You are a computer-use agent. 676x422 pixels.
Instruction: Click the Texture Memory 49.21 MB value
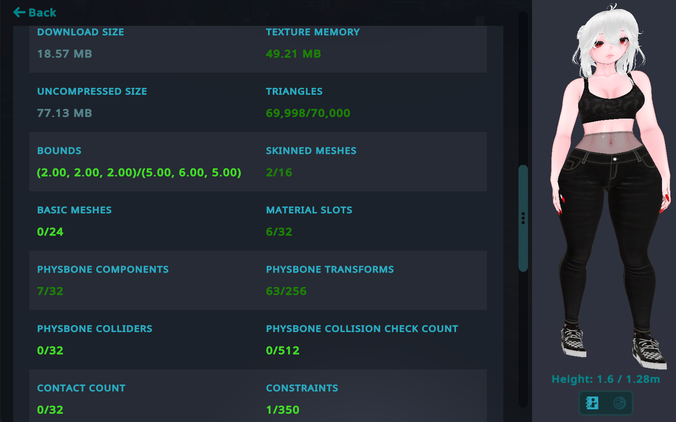[x=293, y=54]
